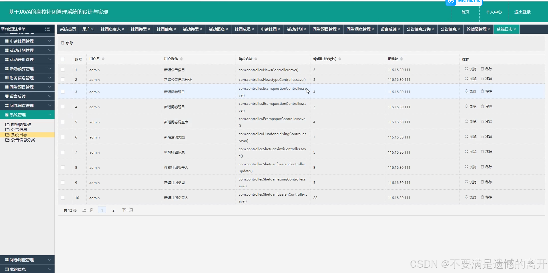The width and height of the screenshot is (548, 273).
Task: Check the checkbox for row 2
Action: tap(63, 79)
